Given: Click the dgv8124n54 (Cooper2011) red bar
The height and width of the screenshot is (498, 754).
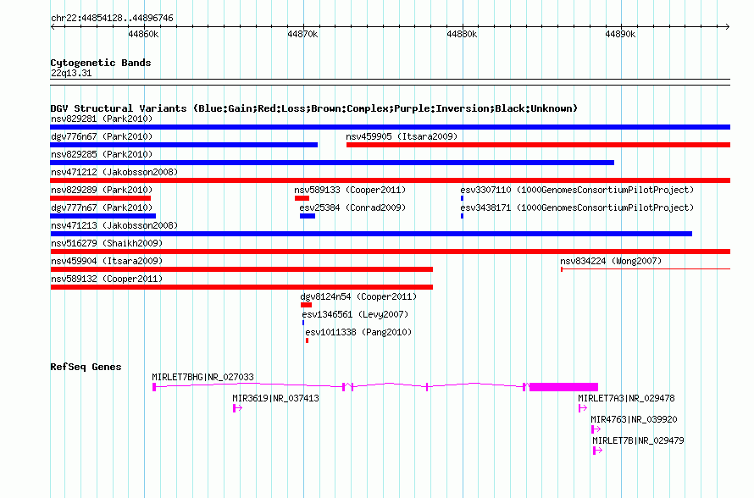Looking at the screenshot, I should point(307,305).
